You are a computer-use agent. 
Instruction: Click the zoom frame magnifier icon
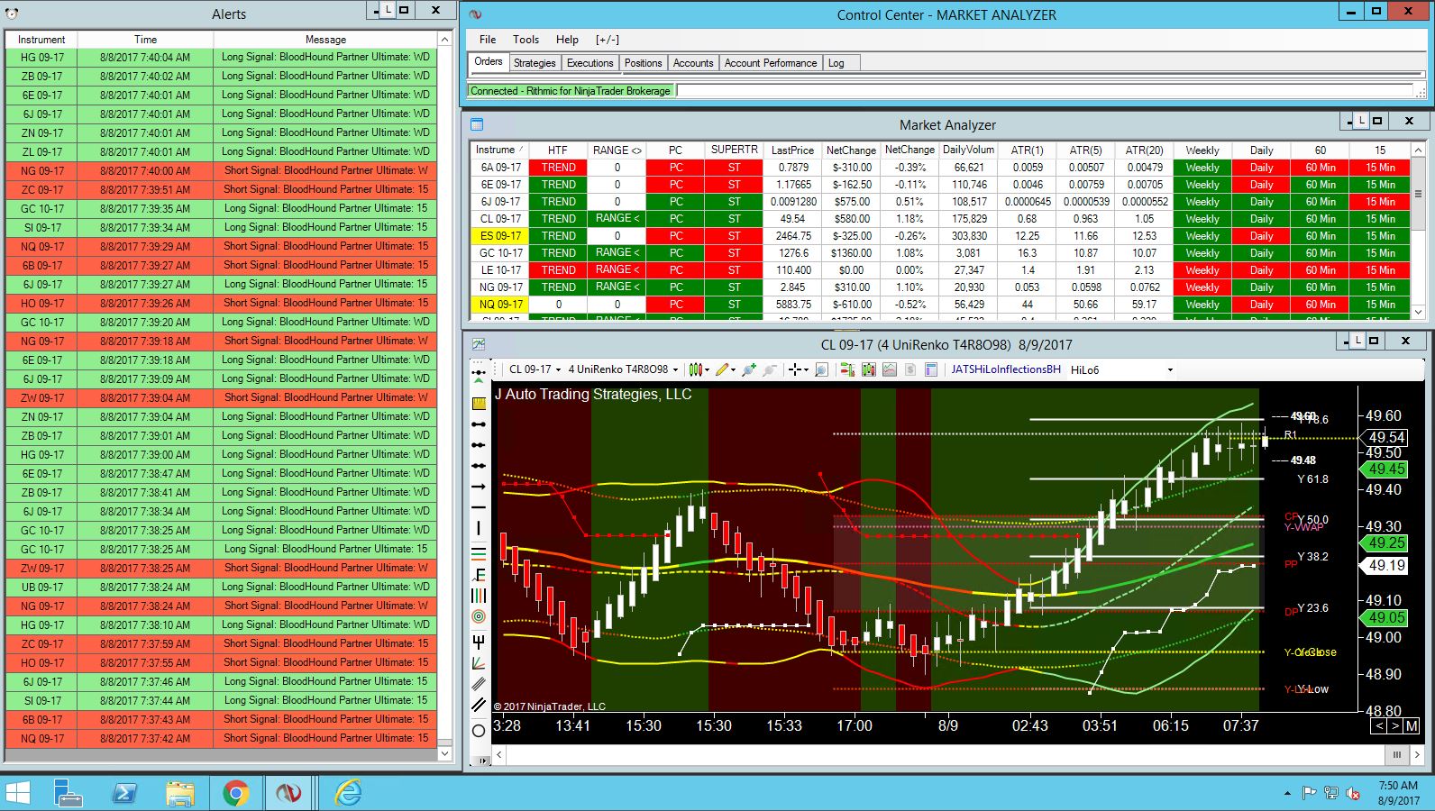(x=821, y=369)
